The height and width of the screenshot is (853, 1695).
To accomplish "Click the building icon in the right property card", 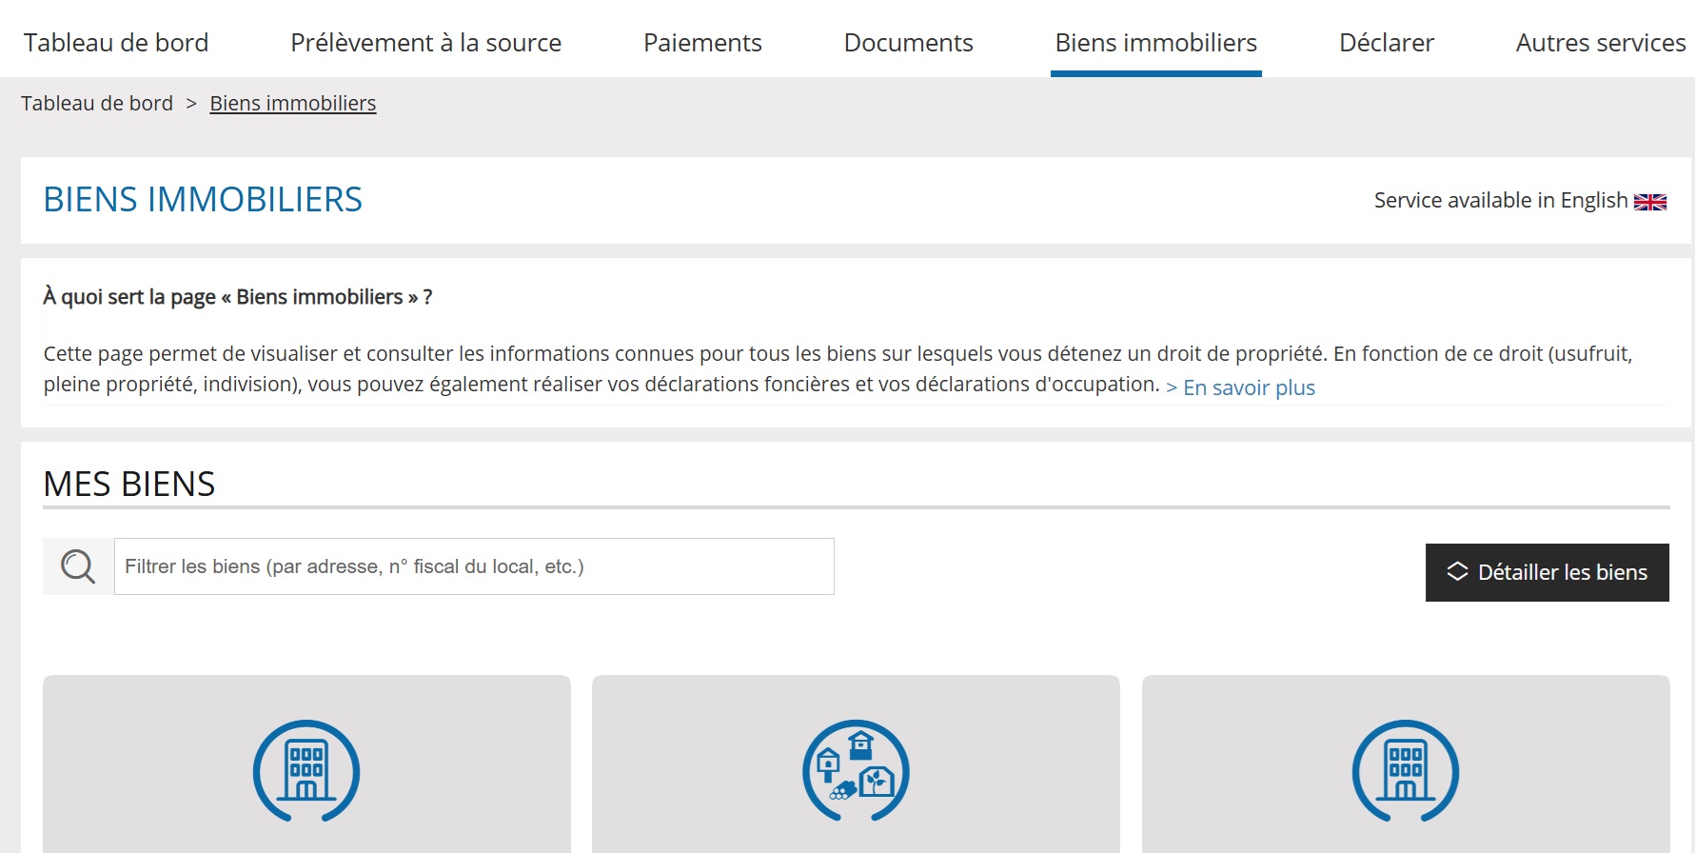I will pos(1405,770).
